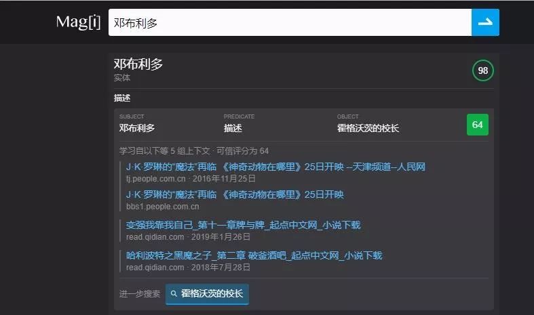Search further for 霍格沃茨的校长

pyautogui.click(x=207, y=293)
